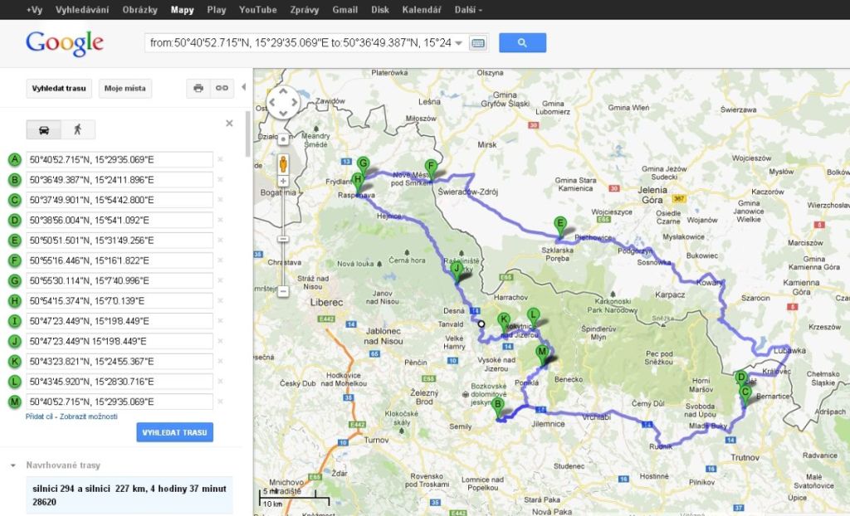Screen dimensions: 850x516
Task: Open YouTube from the top navigation bar
Action: [x=257, y=10]
